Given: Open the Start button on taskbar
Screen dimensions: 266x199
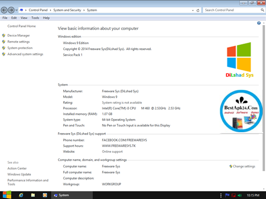Looking at the screenshot, I should (x=7, y=195).
